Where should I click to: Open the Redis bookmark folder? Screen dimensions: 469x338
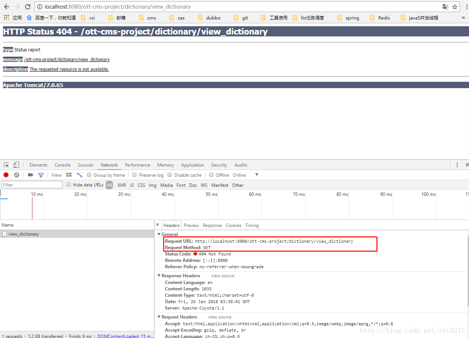pos(380,18)
